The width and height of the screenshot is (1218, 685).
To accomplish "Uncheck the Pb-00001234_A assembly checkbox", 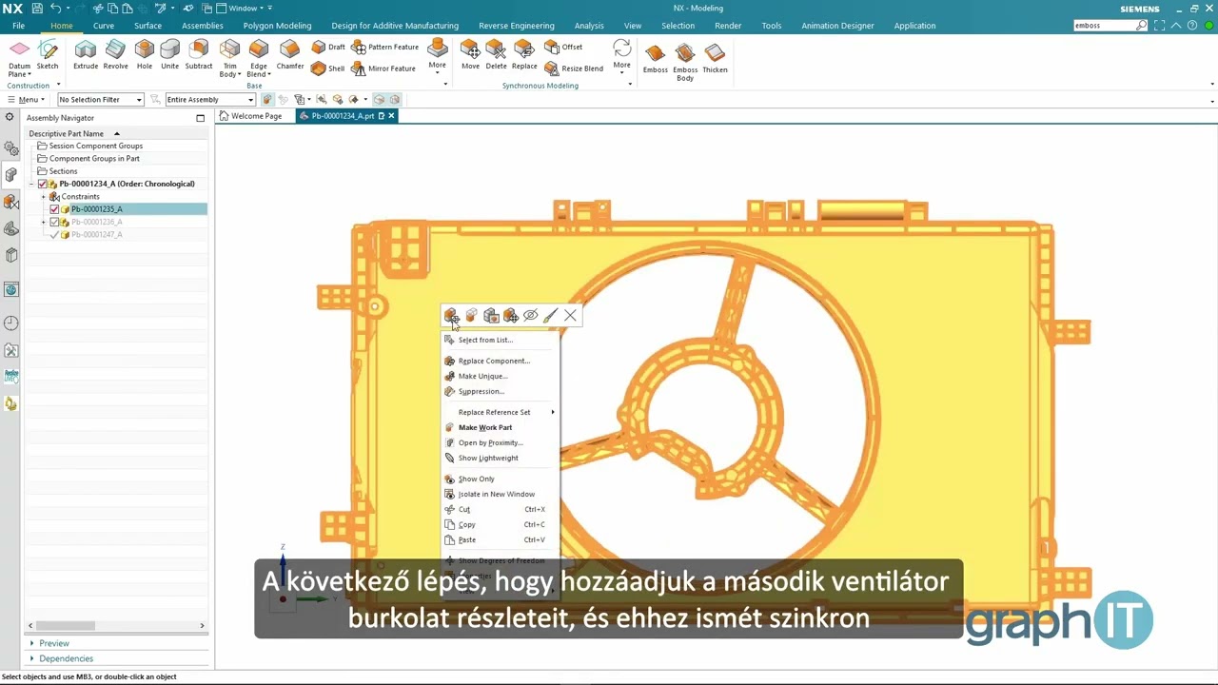I will pyautogui.click(x=42, y=184).
